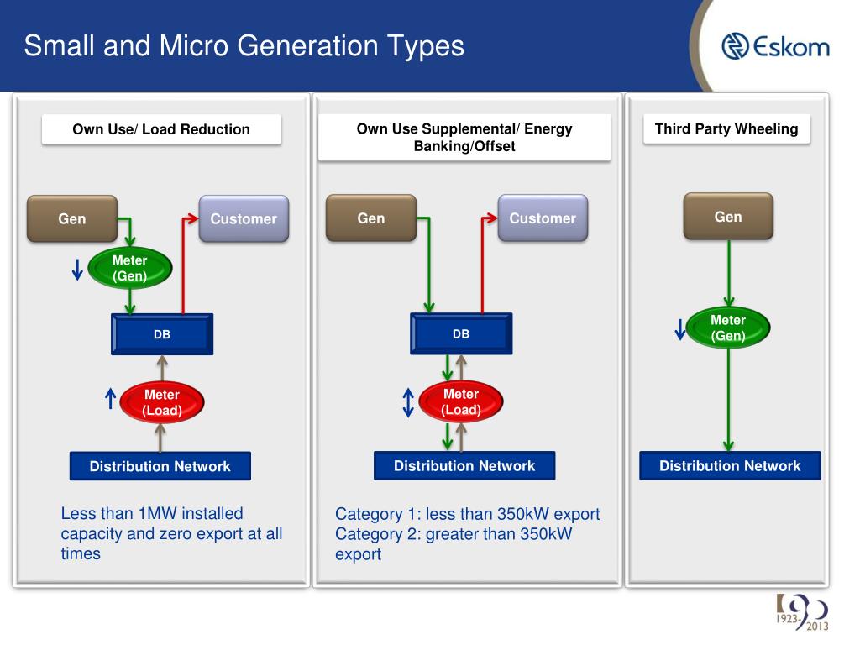Select the Customer box in Load Reduction panel
Screen dimensions: 860x645
click(x=244, y=218)
